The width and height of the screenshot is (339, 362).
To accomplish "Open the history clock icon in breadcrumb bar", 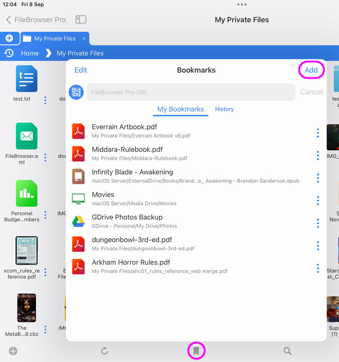I will click(x=9, y=53).
